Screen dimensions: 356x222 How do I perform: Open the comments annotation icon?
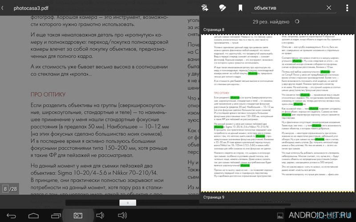click(x=222, y=8)
